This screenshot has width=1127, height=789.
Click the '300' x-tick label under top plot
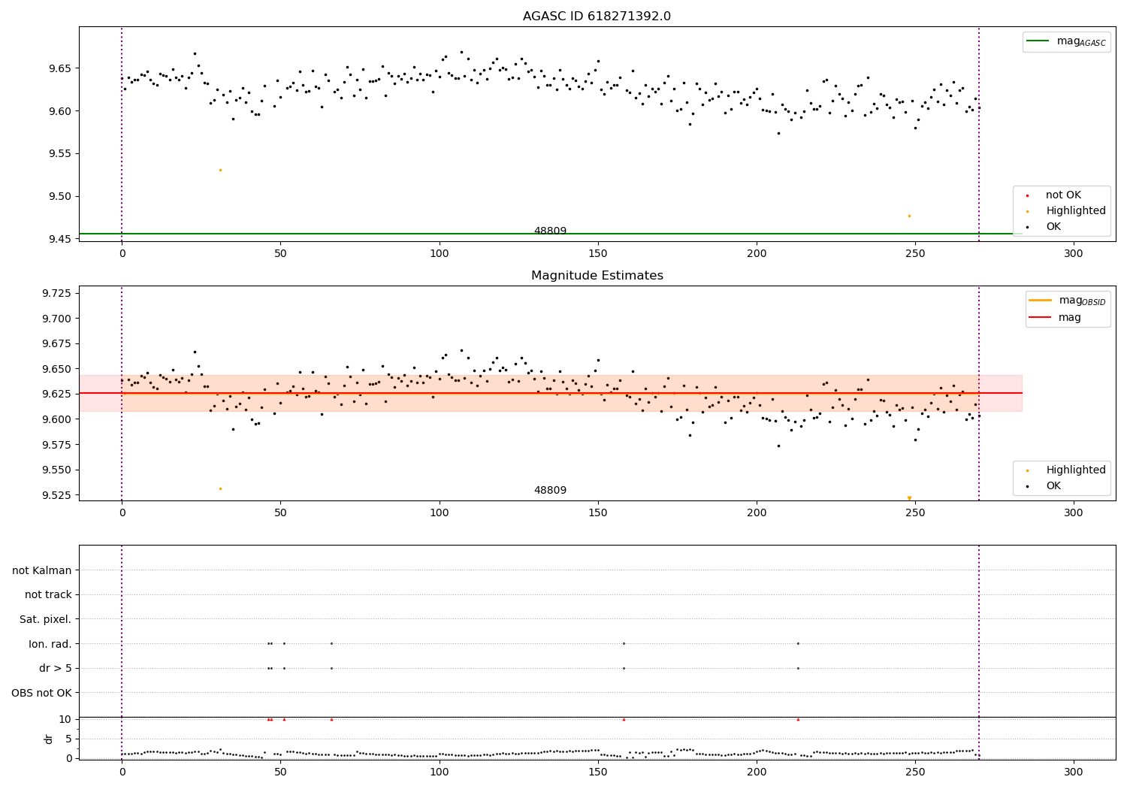1074,254
